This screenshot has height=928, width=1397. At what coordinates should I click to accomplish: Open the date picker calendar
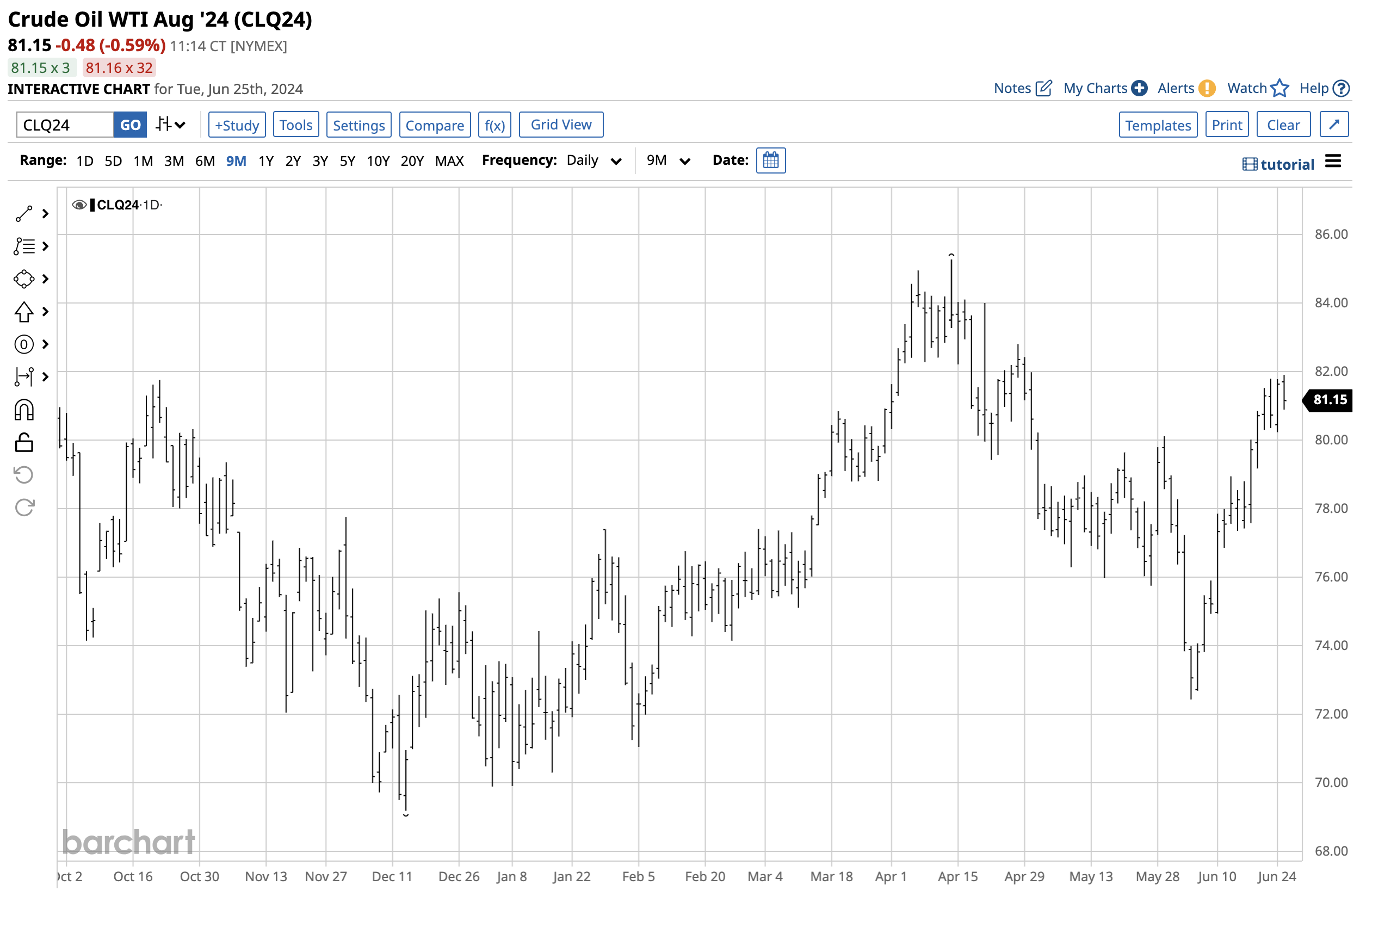(x=771, y=160)
